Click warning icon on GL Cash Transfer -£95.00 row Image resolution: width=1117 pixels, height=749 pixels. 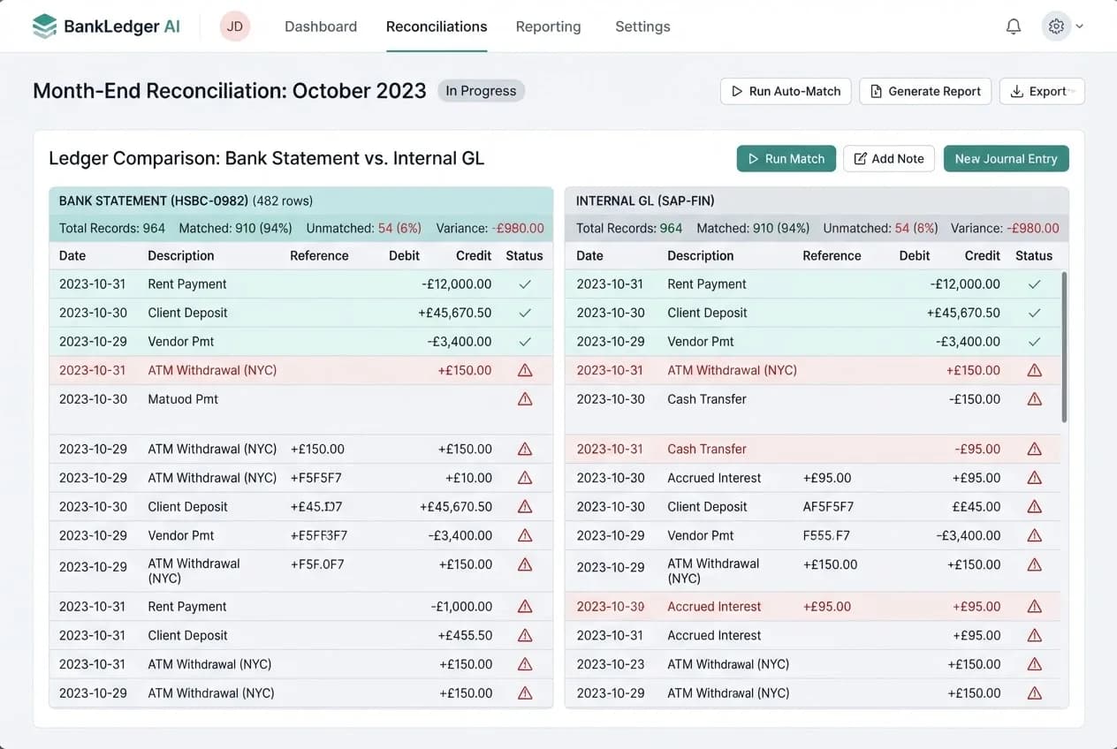(x=1034, y=449)
